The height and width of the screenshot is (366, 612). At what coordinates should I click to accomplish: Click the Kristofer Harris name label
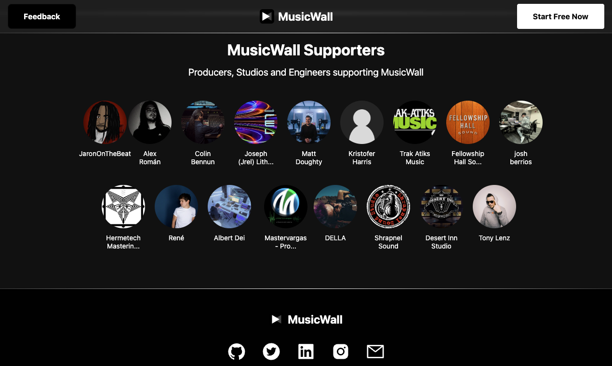[362, 158]
